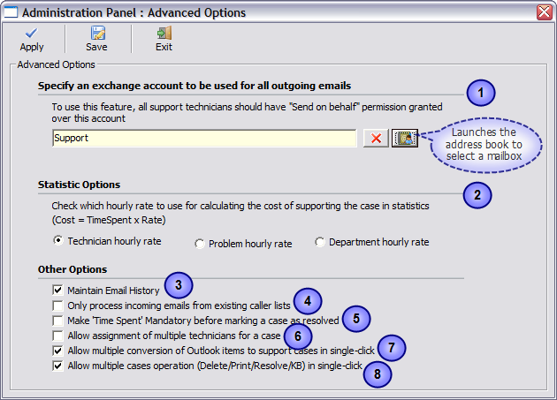Click the Save floppy disk icon
The image size is (557, 400).
click(97, 33)
